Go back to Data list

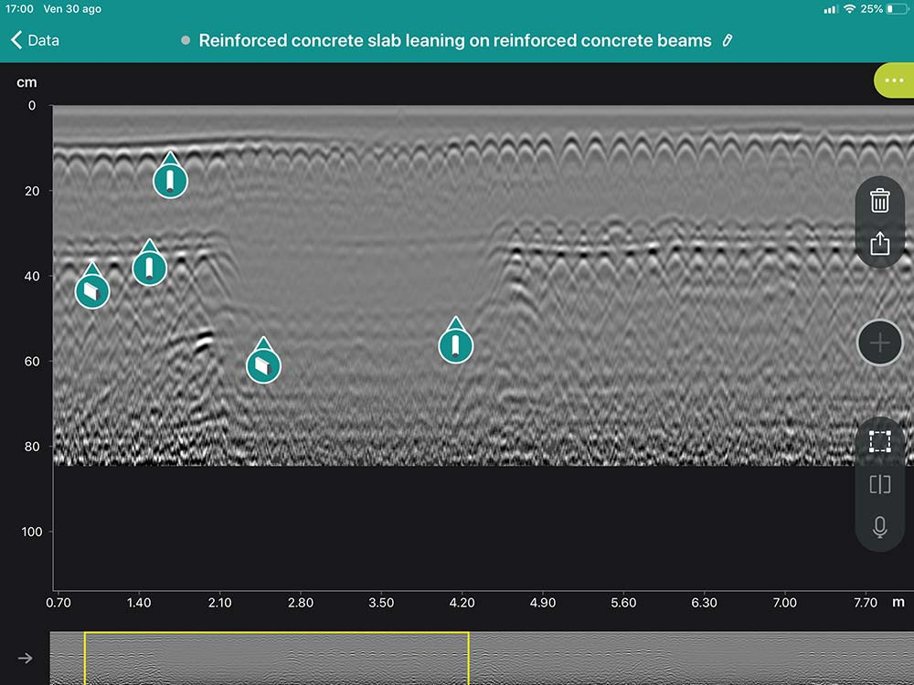pyautogui.click(x=35, y=40)
